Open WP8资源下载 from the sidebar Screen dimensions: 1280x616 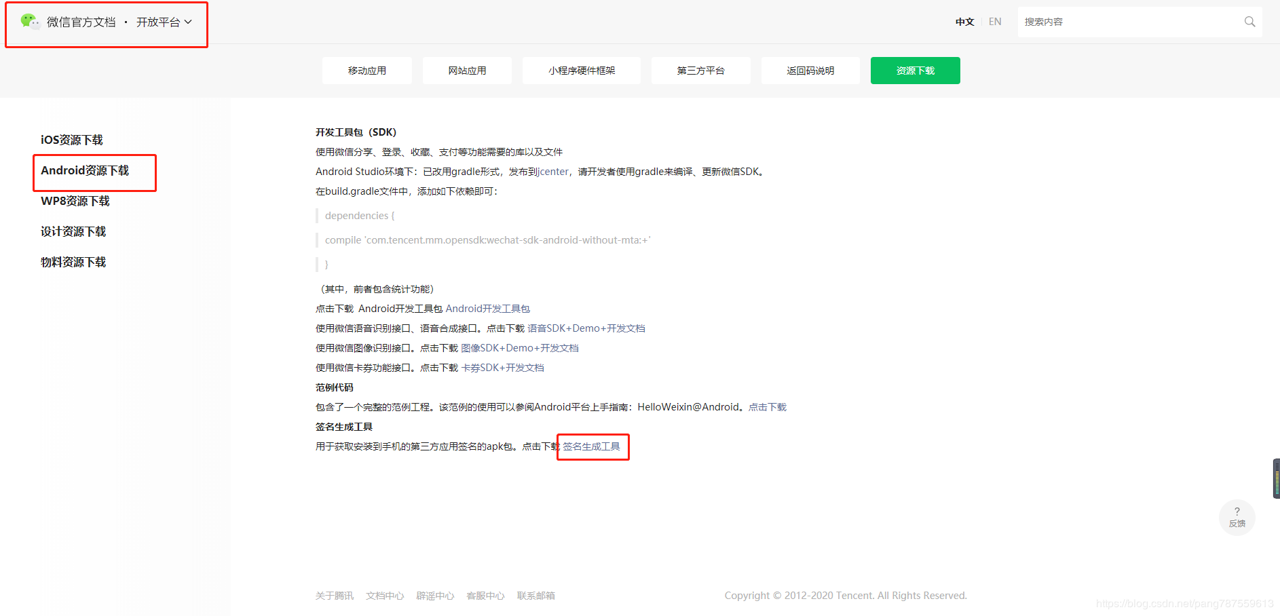[x=74, y=201]
